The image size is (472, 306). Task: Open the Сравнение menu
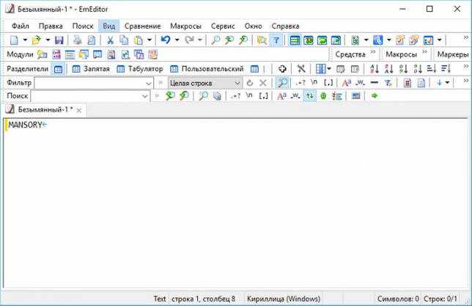[x=143, y=26]
